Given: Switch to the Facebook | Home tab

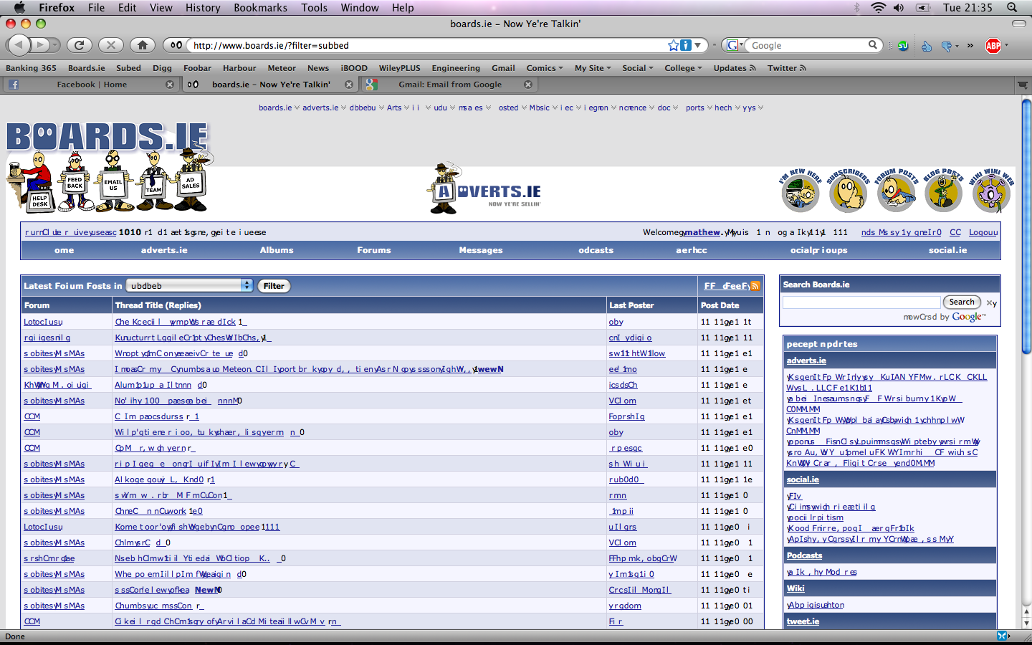Looking at the screenshot, I should [91, 85].
